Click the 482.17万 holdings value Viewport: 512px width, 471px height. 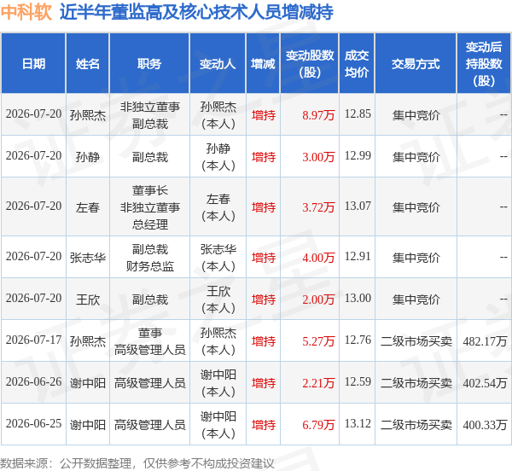[x=485, y=341]
